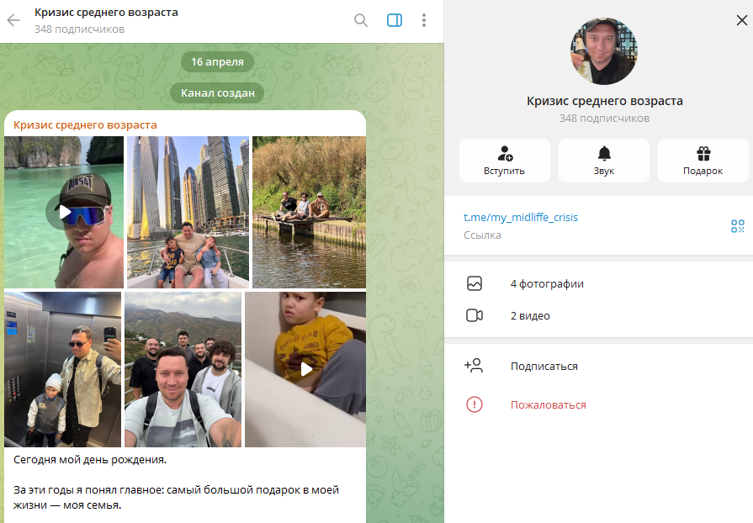Click the header 348 подписчиков text

pyautogui.click(x=80, y=29)
